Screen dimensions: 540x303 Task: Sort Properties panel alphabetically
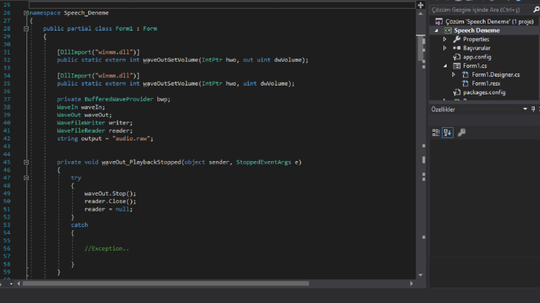pos(447,132)
